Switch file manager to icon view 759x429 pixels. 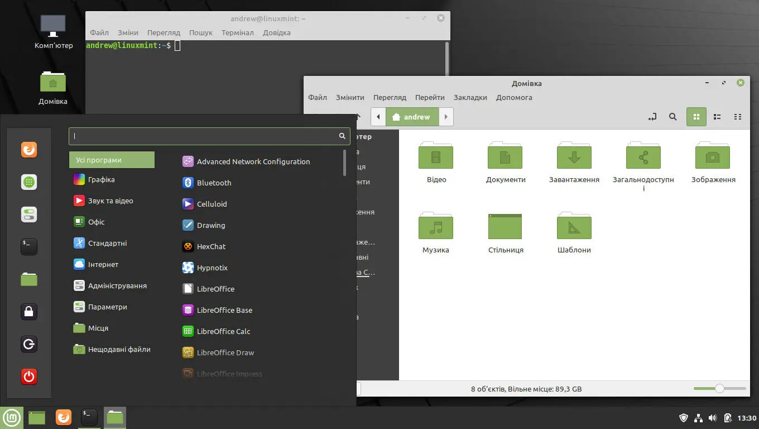696,117
